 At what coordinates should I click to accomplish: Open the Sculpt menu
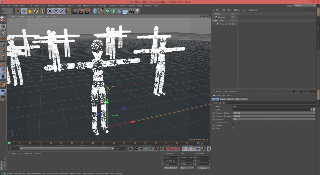point(78,6)
